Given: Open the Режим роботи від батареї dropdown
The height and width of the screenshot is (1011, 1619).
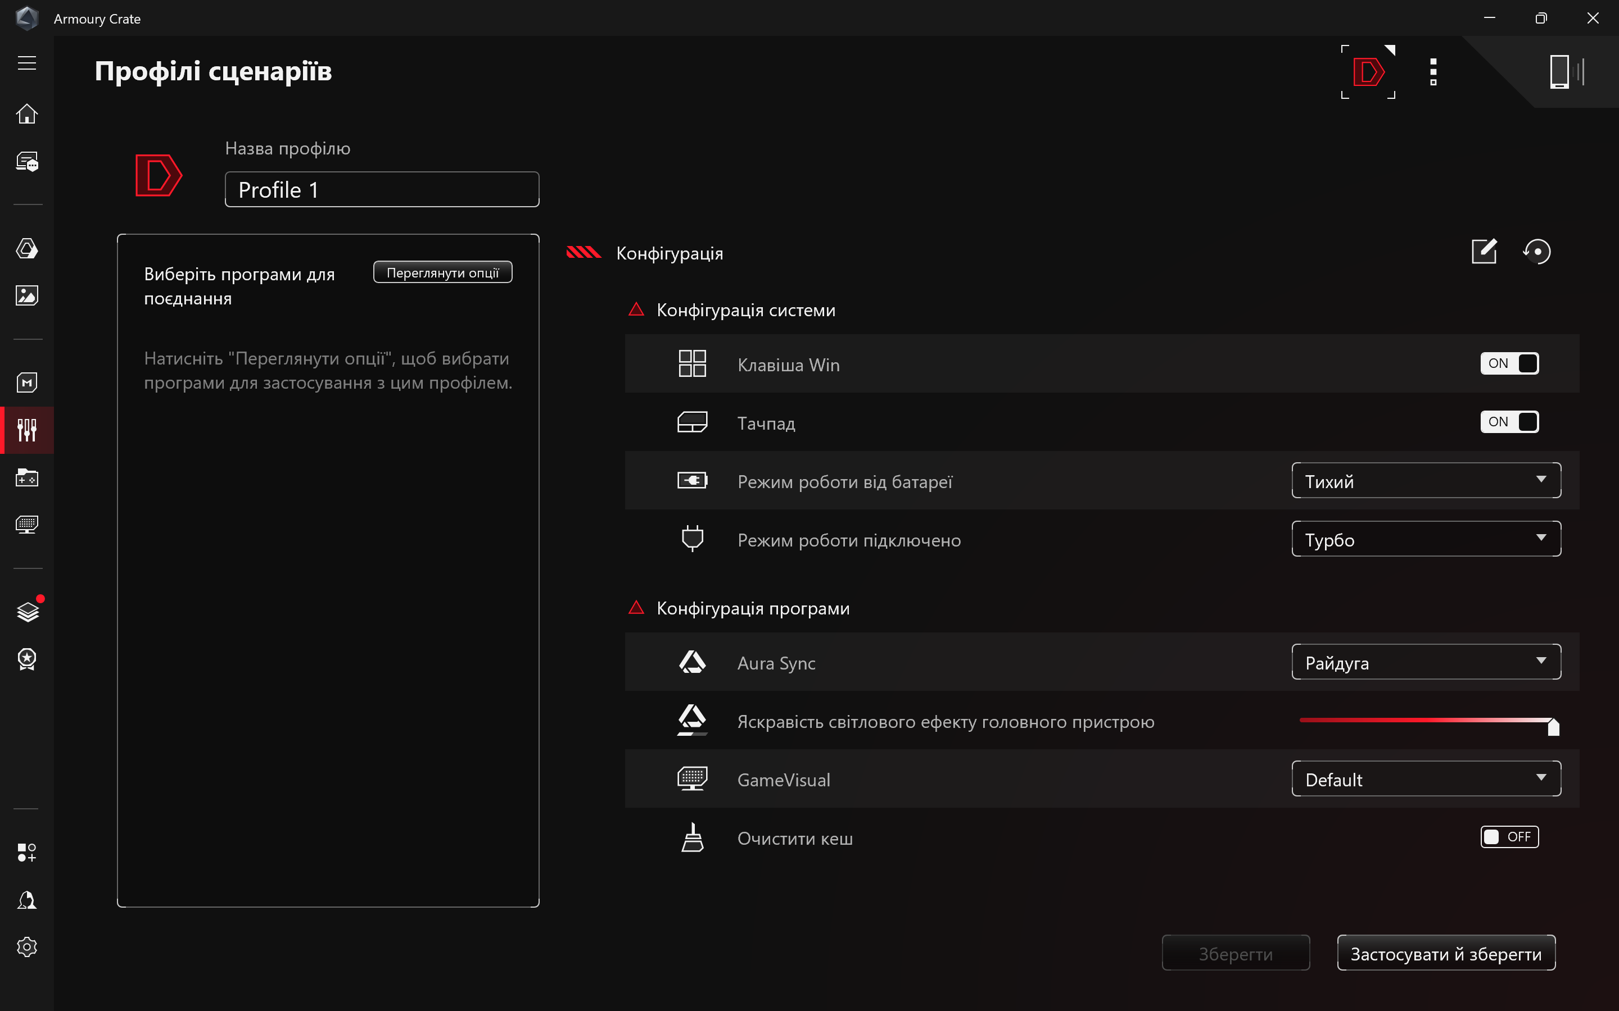Looking at the screenshot, I should pos(1426,480).
